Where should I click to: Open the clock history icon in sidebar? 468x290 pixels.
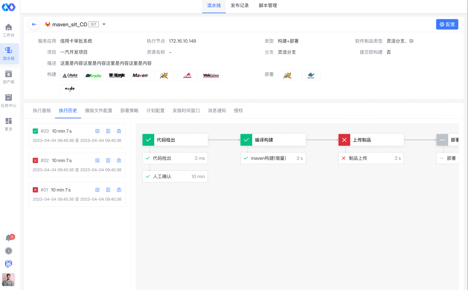[9, 251]
